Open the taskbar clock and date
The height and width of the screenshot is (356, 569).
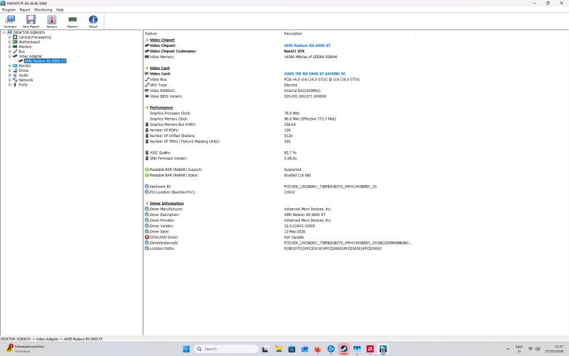(x=554, y=349)
